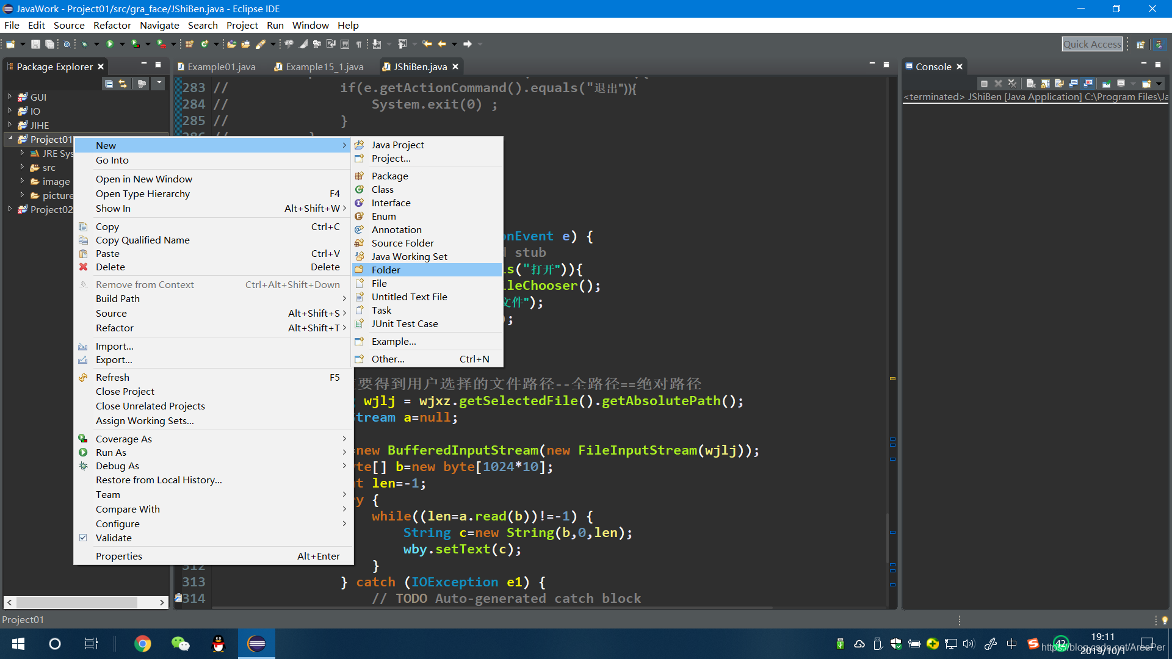Click the Java Project new item icon

(361, 145)
